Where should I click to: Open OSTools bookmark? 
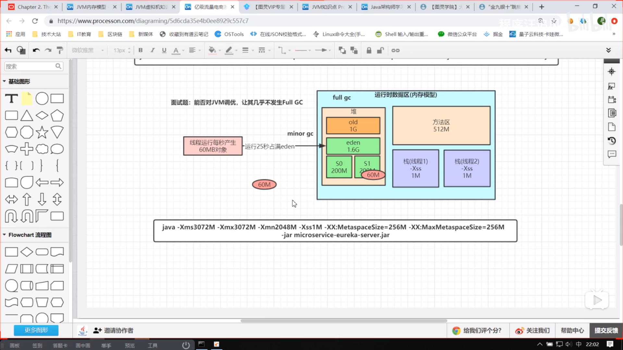coord(229,34)
